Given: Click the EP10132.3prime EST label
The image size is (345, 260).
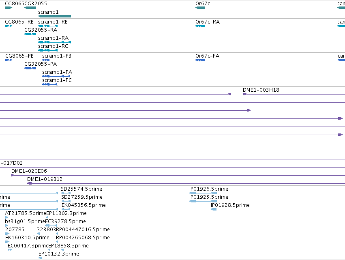Looking at the screenshot, I should click(x=59, y=254).
